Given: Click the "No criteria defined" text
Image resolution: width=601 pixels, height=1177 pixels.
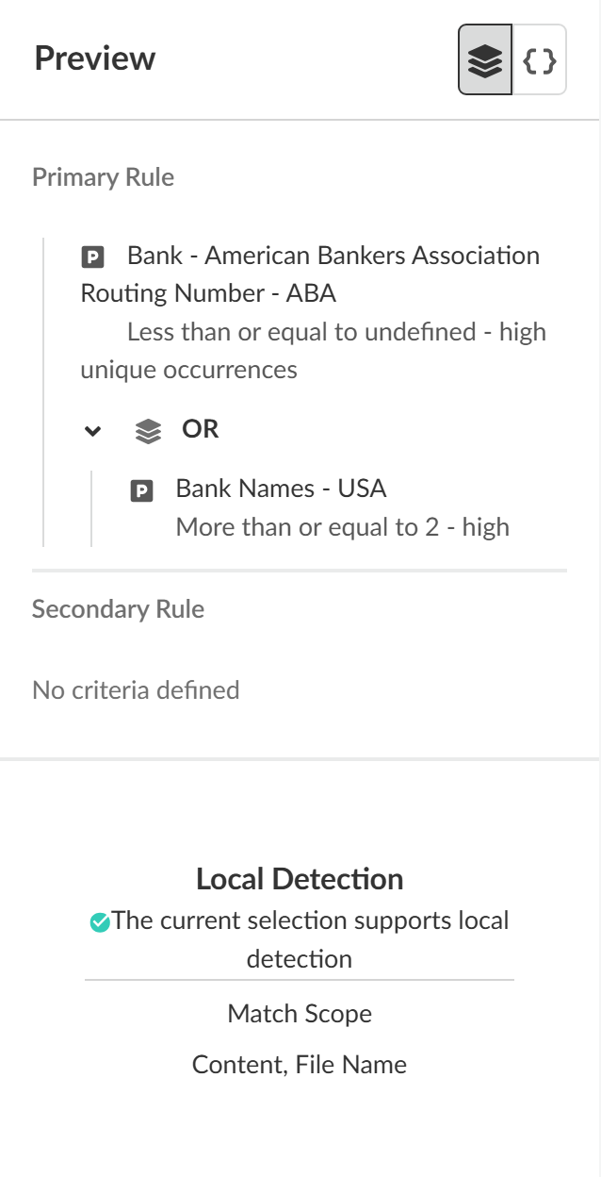Looking at the screenshot, I should click(136, 690).
